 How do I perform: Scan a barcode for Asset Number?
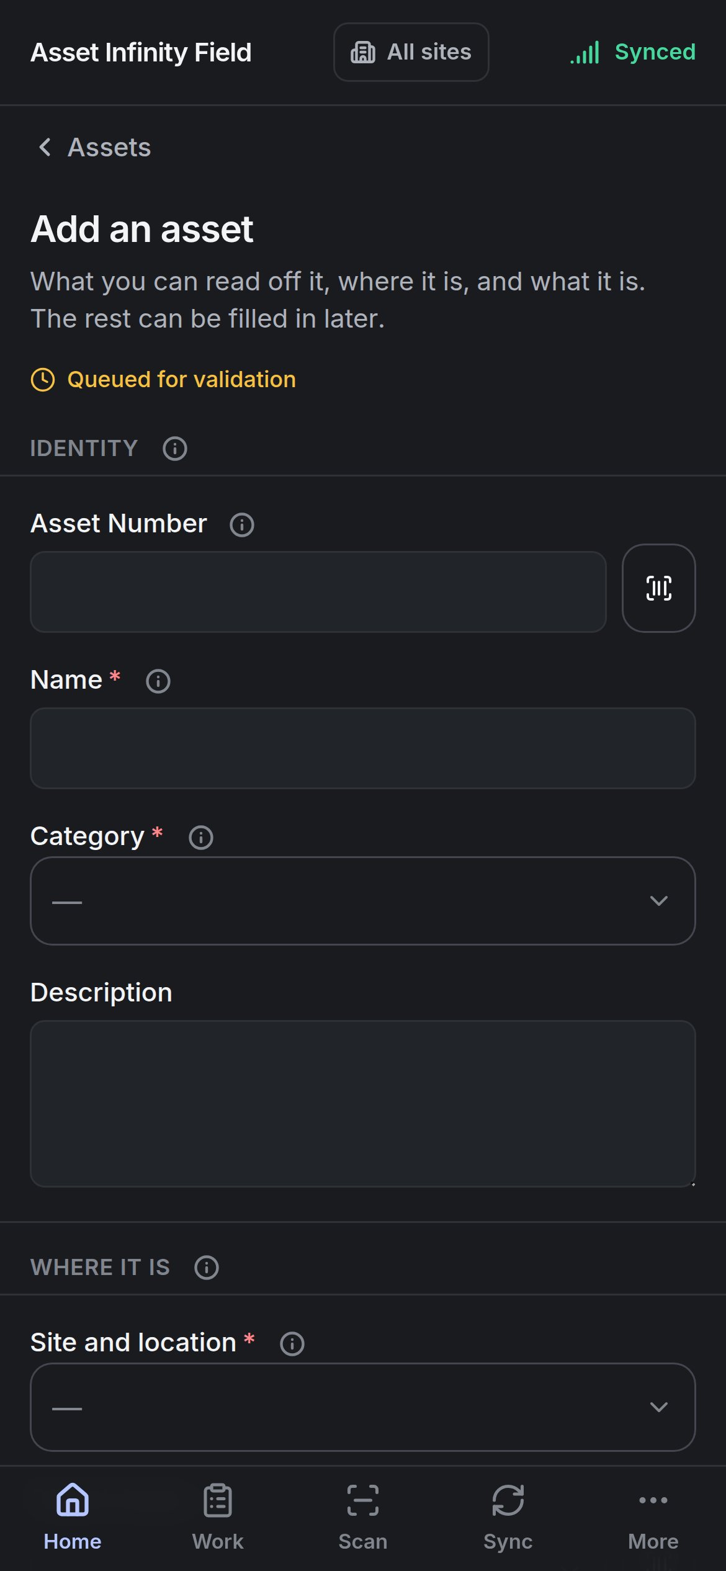[x=658, y=588]
